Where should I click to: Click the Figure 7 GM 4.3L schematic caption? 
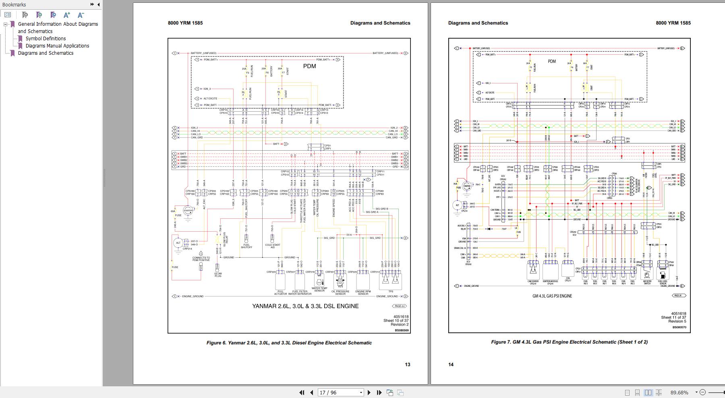[x=570, y=342]
